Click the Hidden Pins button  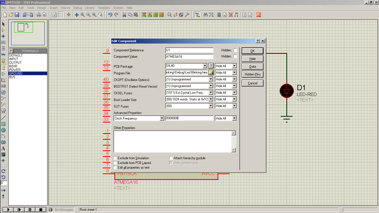coord(252,74)
